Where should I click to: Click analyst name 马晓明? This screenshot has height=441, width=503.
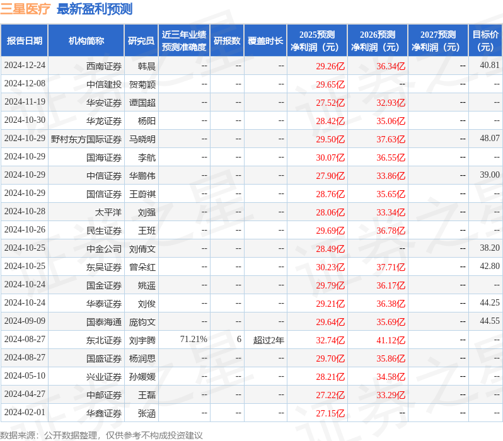(142, 139)
